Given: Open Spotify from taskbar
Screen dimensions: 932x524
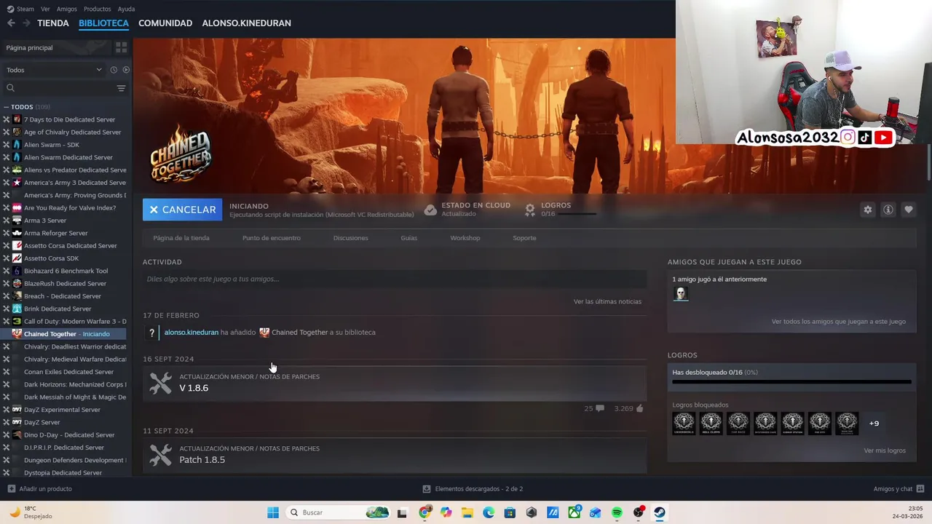Looking at the screenshot, I should point(617,512).
